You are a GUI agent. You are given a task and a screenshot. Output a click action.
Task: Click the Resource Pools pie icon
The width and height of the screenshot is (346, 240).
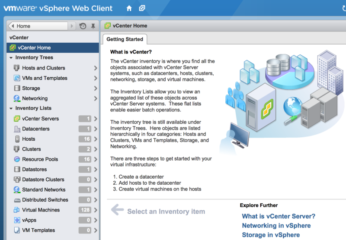pos(17,159)
